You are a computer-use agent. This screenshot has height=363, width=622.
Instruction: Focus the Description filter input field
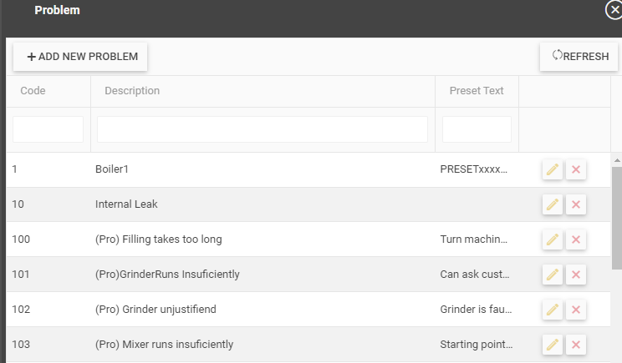[x=263, y=129]
